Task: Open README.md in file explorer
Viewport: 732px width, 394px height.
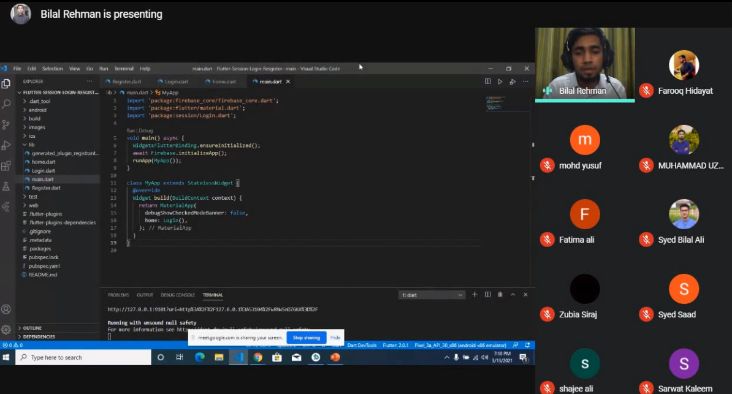Action: point(42,275)
